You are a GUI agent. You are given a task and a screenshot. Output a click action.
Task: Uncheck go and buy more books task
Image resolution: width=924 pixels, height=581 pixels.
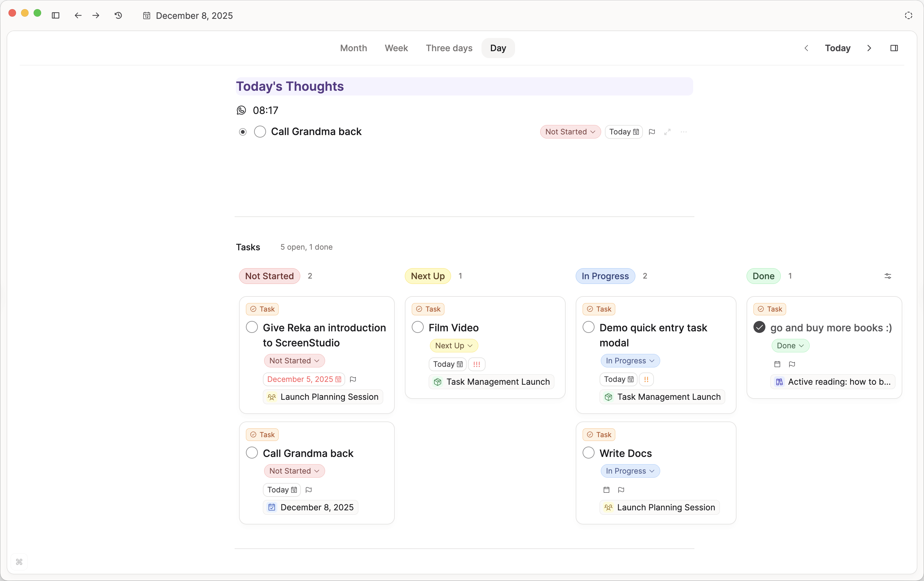(759, 327)
